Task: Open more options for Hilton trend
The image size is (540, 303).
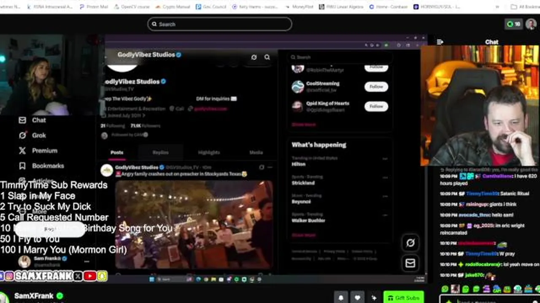Action: click(385, 159)
